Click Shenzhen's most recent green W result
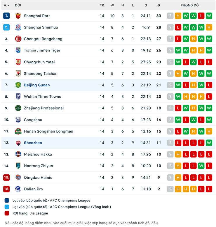The image size is (216, 227). (209, 143)
